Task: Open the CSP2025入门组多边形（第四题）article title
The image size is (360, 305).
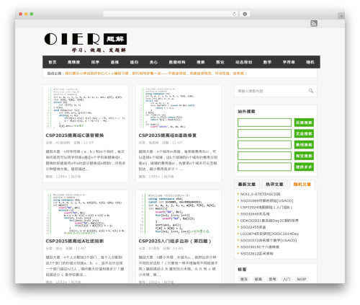Action: (x=175, y=241)
